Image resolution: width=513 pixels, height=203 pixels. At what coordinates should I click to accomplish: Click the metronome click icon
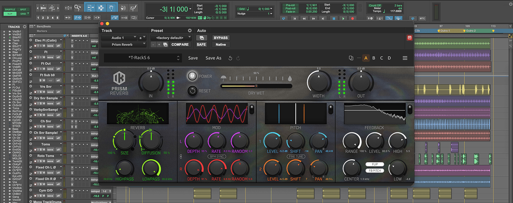380,18
